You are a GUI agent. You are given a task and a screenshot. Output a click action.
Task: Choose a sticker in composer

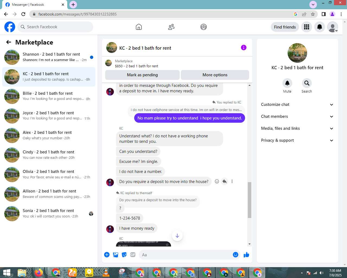pos(124,255)
